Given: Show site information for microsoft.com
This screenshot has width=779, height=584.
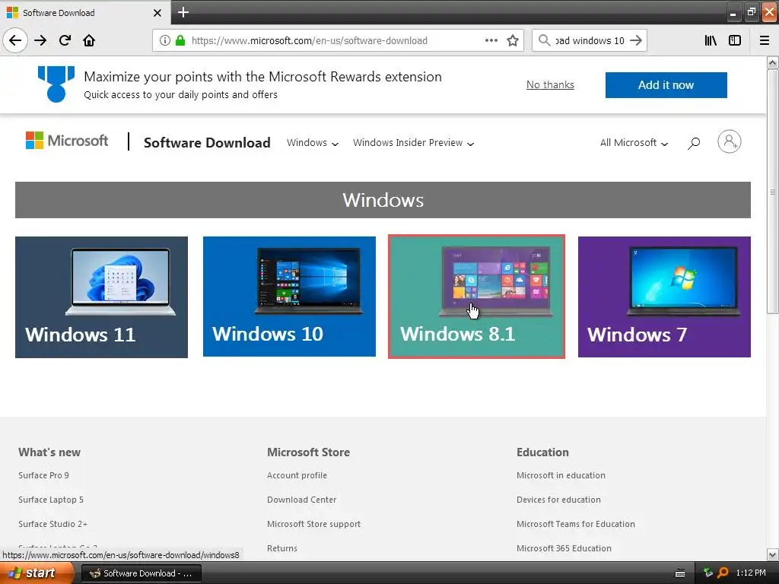Looking at the screenshot, I should point(165,40).
